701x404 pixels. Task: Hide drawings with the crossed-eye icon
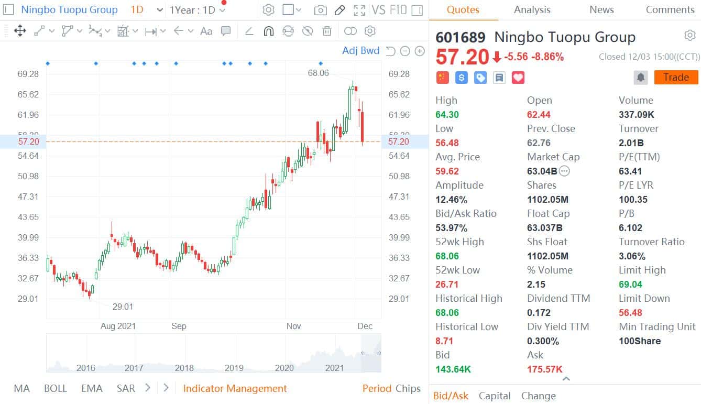pyautogui.click(x=308, y=31)
